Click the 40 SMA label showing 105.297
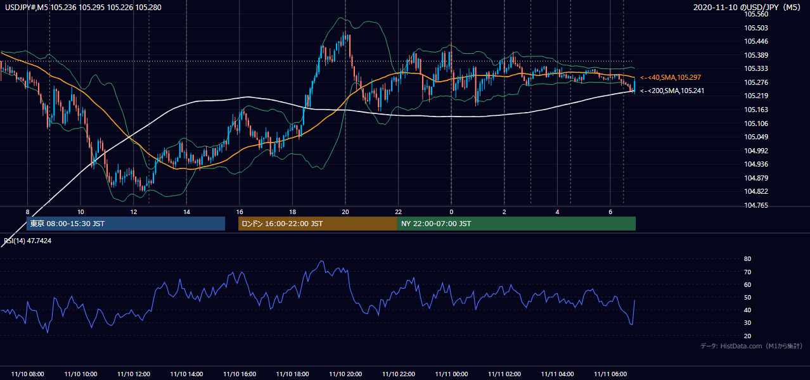This screenshot has height=380, width=810. click(671, 77)
